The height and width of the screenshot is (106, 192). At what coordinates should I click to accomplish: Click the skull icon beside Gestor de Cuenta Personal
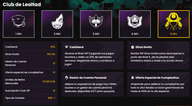tap(66, 78)
